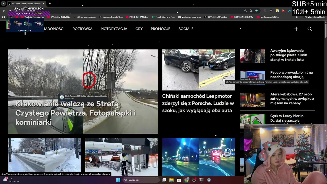Open Wszystkie zakładki bookmarks folder
The height and width of the screenshot is (184, 327).
coord(314,17)
